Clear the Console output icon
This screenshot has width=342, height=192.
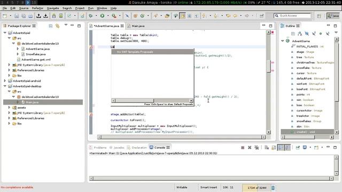(267, 148)
